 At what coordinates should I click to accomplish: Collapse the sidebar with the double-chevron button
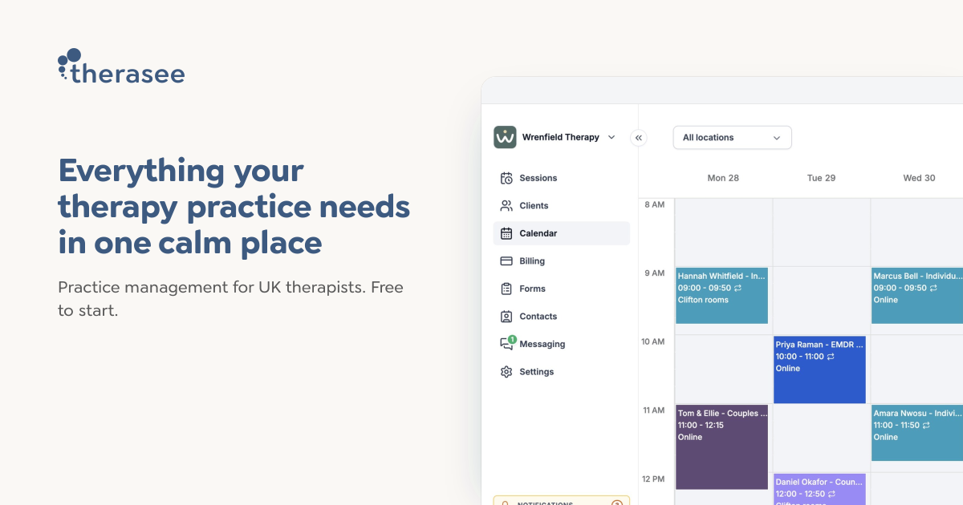[639, 138]
